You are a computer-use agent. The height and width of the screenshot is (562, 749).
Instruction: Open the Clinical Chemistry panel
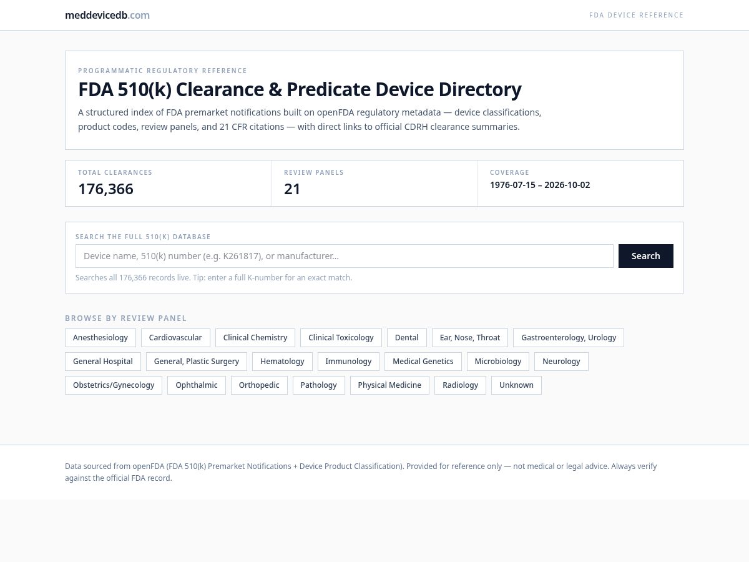(x=255, y=338)
